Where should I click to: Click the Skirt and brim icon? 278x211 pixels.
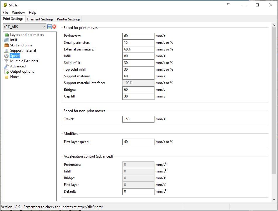6,45
